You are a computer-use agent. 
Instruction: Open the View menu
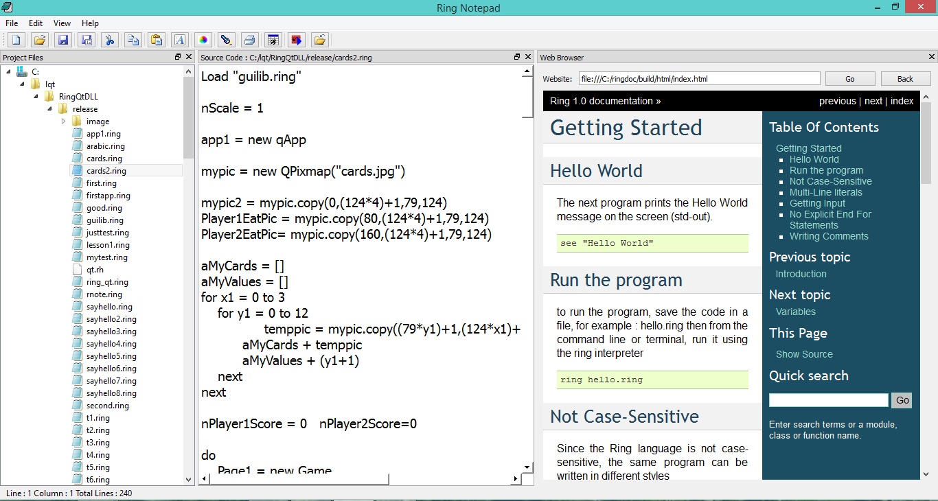pyautogui.click(x=62, y=23)
